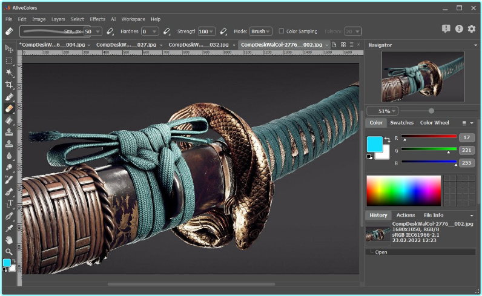Select the Magic Wand tool
Viewport: 482px width, 296px height.
9,72
